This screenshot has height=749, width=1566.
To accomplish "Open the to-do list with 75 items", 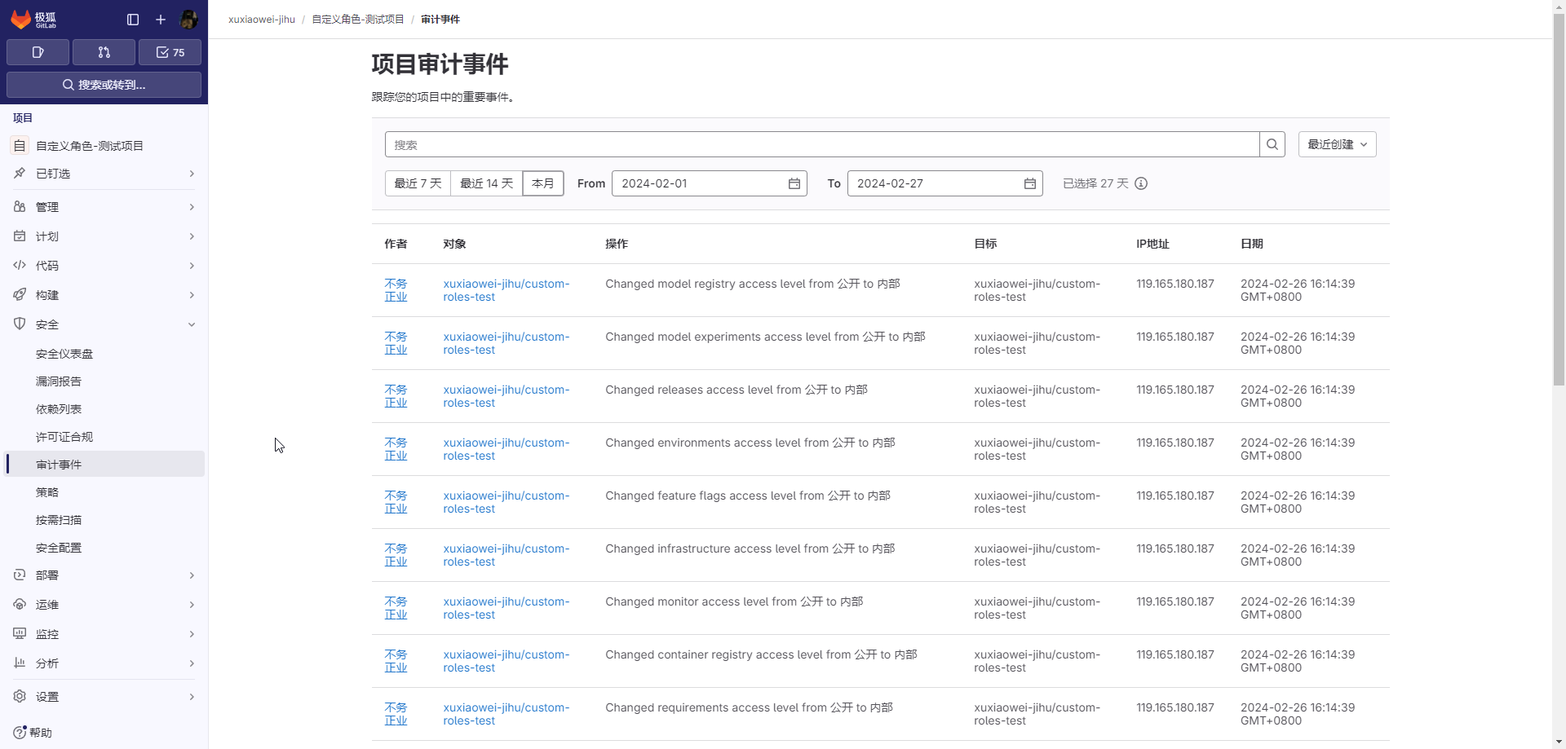I will tap(170, 52).
